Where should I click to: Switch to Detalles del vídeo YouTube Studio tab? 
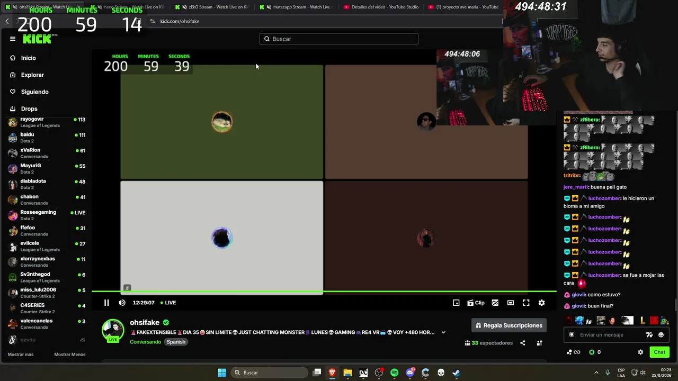click(381, 7)
